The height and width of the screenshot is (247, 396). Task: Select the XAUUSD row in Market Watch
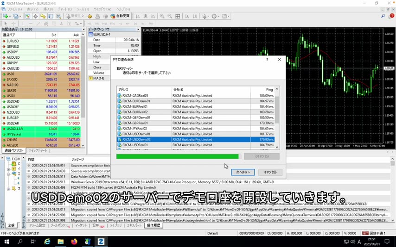coord(41,68)
